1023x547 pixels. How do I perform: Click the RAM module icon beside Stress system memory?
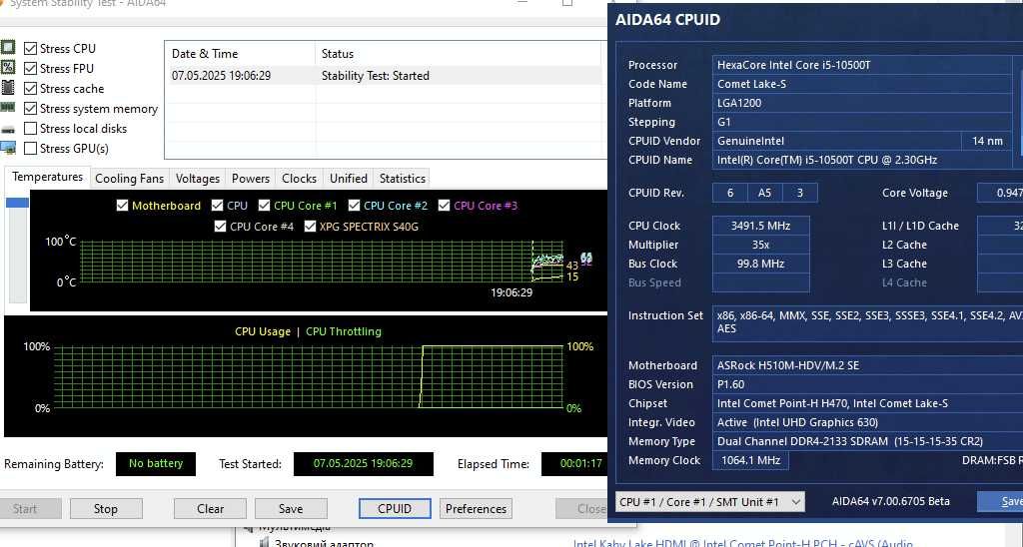click(x=8, y=108)
